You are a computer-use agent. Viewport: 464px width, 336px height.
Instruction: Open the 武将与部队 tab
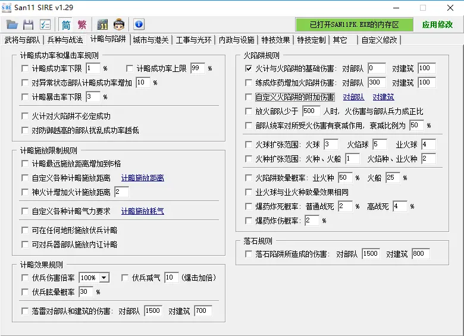(x=22, y=40)
